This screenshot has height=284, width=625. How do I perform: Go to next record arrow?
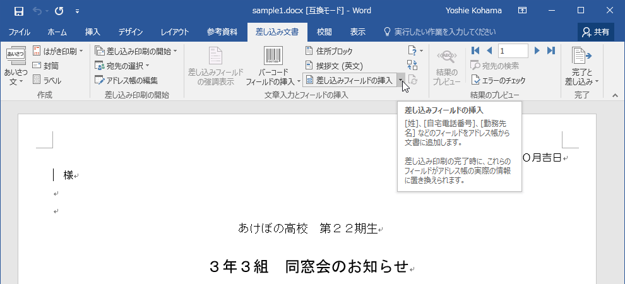tap(537, 50)
